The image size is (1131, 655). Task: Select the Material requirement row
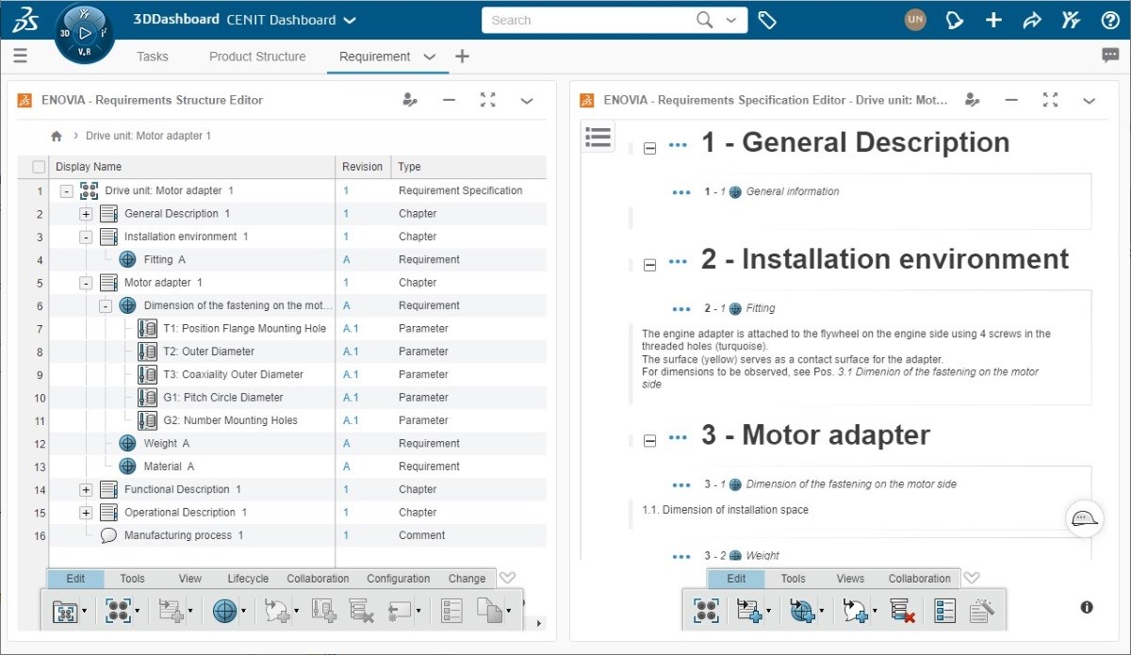tap(281, 467)
